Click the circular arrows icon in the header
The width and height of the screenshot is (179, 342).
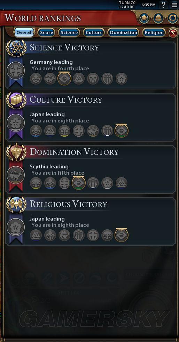point(172,18)
